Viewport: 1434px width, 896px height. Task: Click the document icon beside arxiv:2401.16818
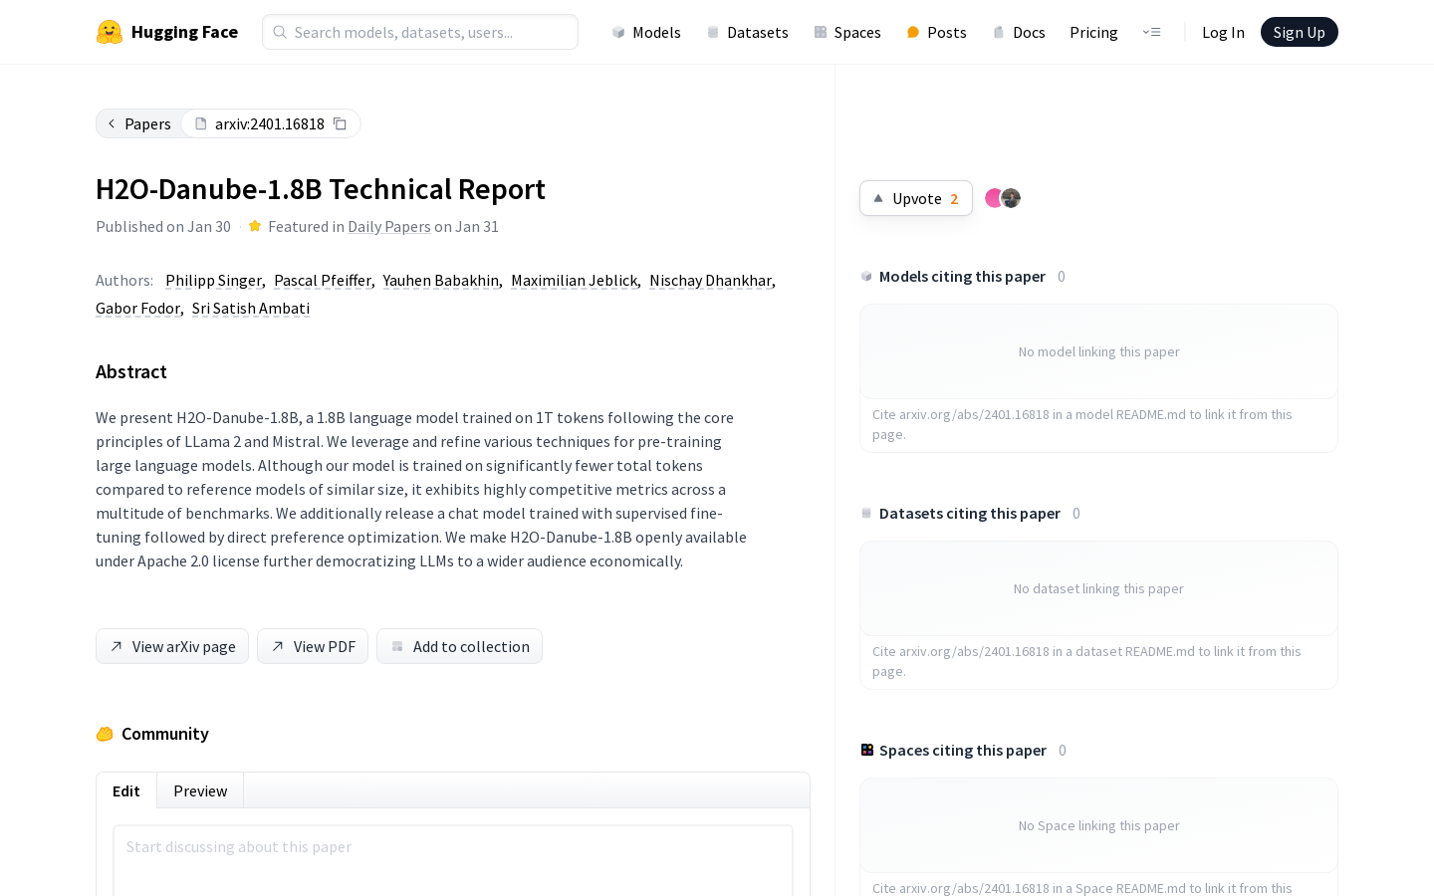point(201,123)
